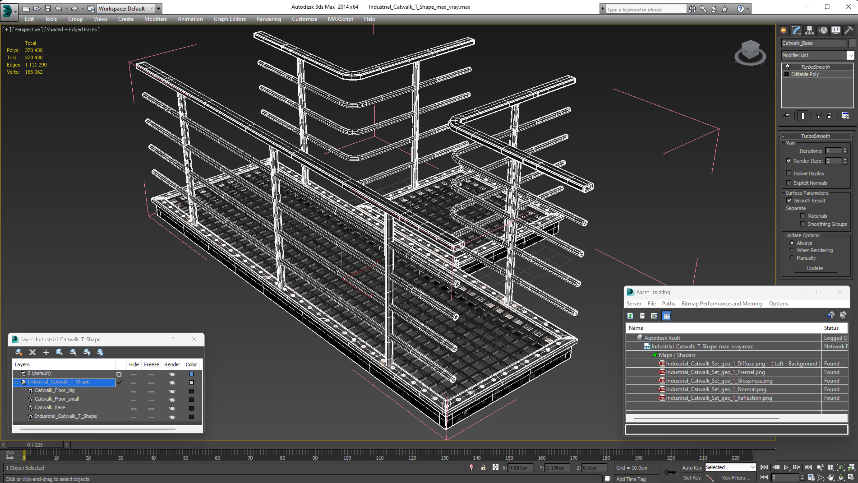
Task: Select the Always update option
Action: click(792, 243)
